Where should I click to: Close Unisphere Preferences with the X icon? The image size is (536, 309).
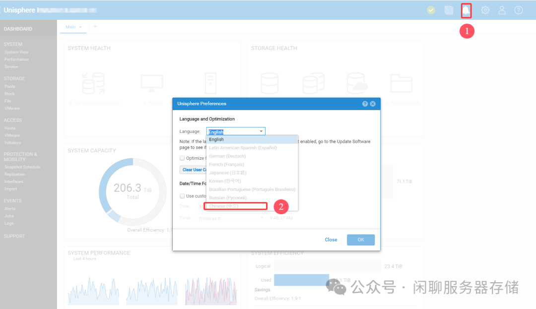373,104
